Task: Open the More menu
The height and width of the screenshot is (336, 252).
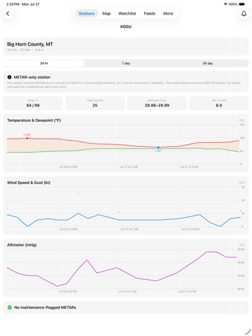Action: click(168, 13)
